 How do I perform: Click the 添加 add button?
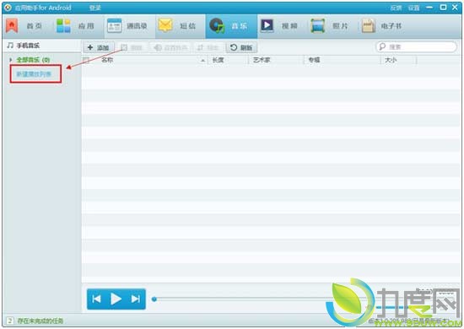99,47
